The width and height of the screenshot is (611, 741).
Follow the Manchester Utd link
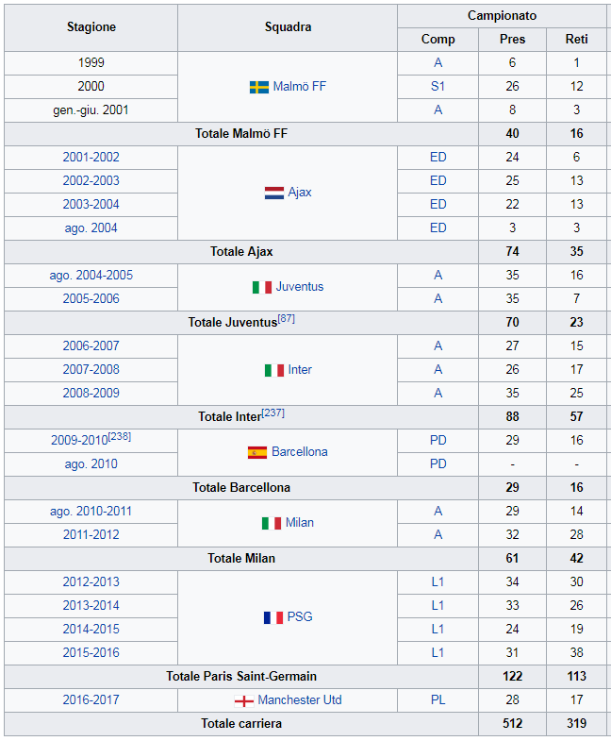tap(299, 700)
